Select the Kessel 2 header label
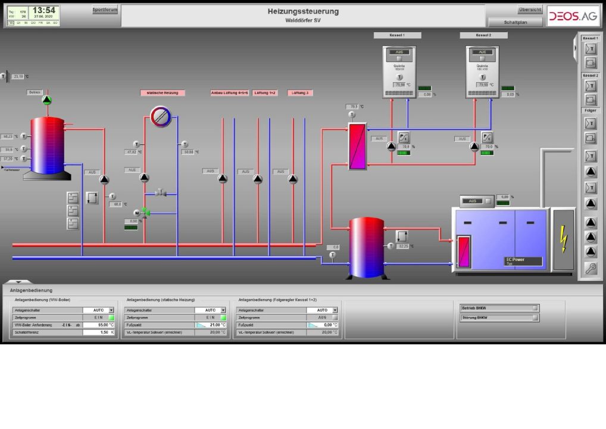 tap(483, 35)
